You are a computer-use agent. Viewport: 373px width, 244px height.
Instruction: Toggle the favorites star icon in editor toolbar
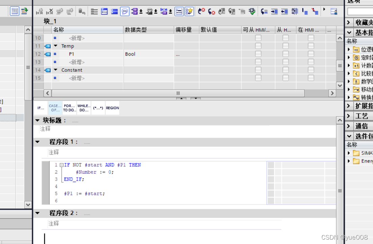click(189, 11)
